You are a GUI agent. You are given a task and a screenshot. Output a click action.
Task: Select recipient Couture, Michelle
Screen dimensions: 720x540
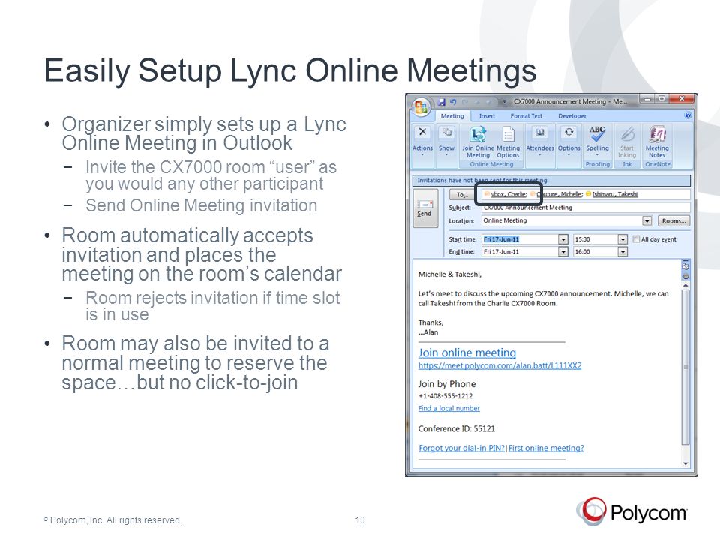(x=559, y=194)
